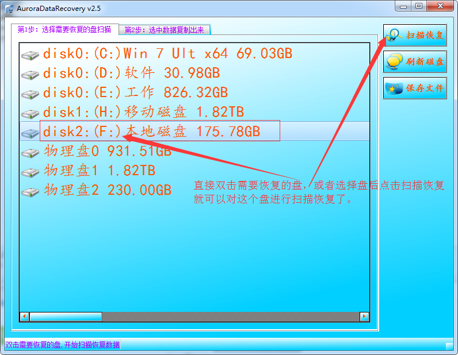Viewport: 458px width, 355px height.
Task: Click the drive icon beside disk1 (H:) 移动磁盘
Action: coord(29,114)
